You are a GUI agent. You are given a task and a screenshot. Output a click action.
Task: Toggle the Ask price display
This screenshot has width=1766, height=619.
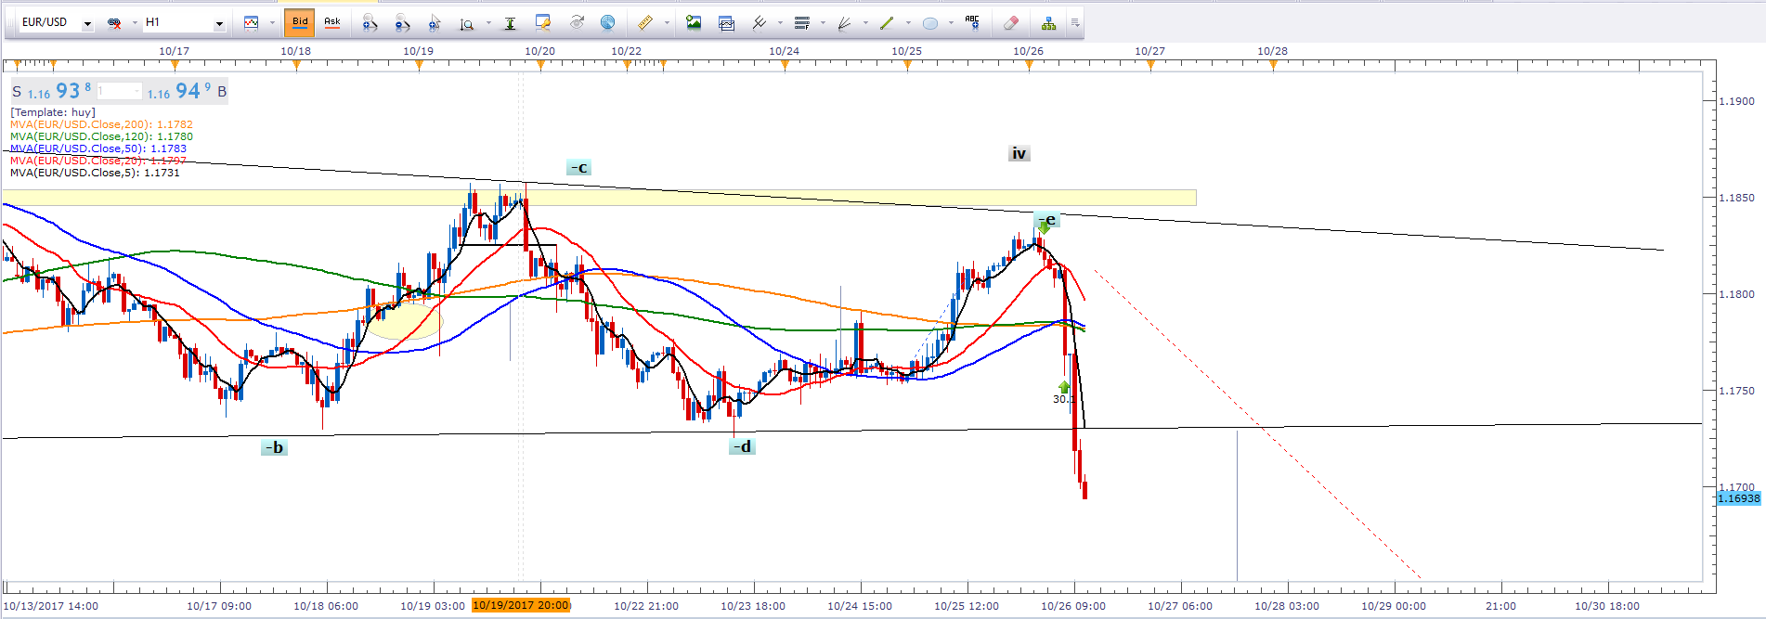[x=331, y=23]
